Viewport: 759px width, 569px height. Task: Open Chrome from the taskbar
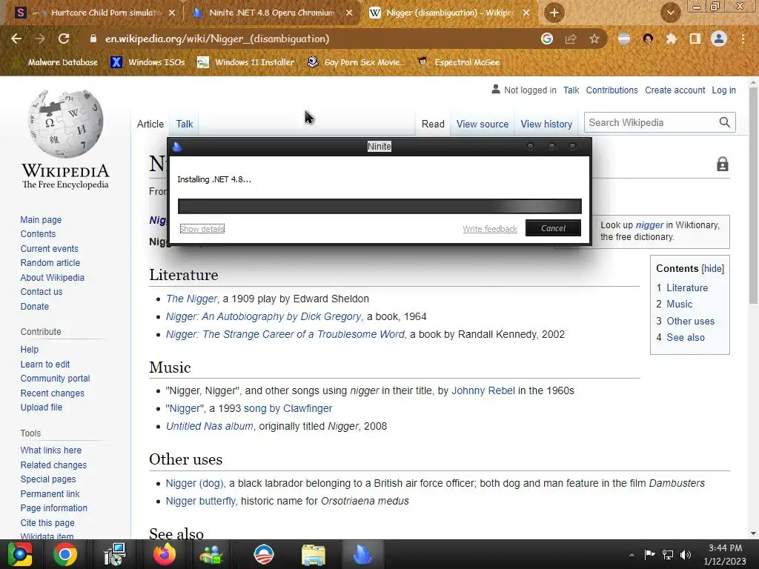[x=65, y=554]
